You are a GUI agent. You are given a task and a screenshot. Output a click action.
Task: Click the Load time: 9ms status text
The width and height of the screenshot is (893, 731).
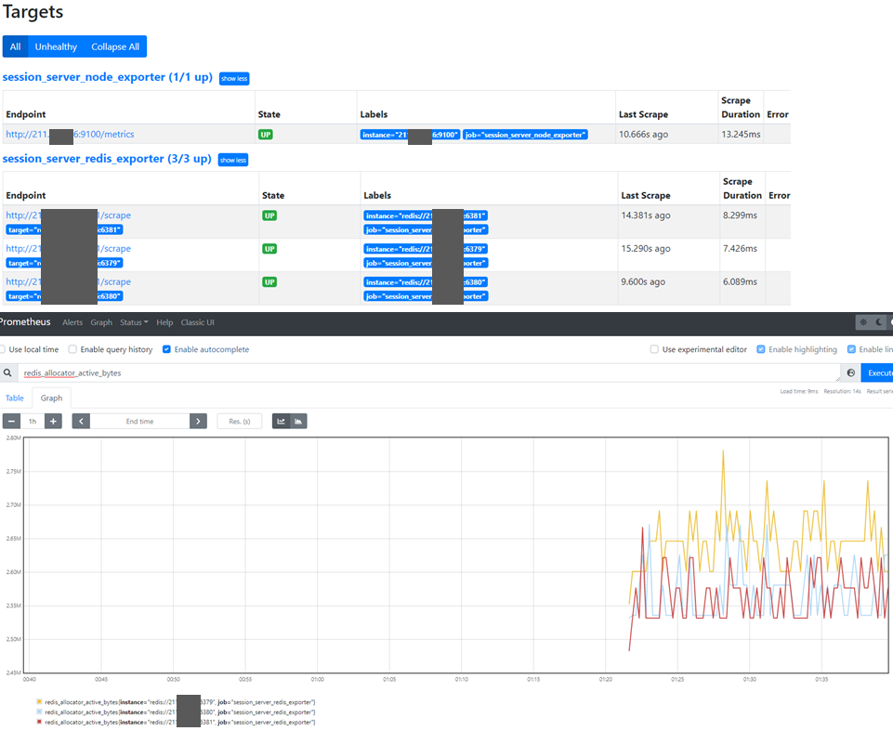[799, 391]
